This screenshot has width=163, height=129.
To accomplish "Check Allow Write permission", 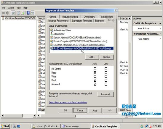I will coord(95,77).
